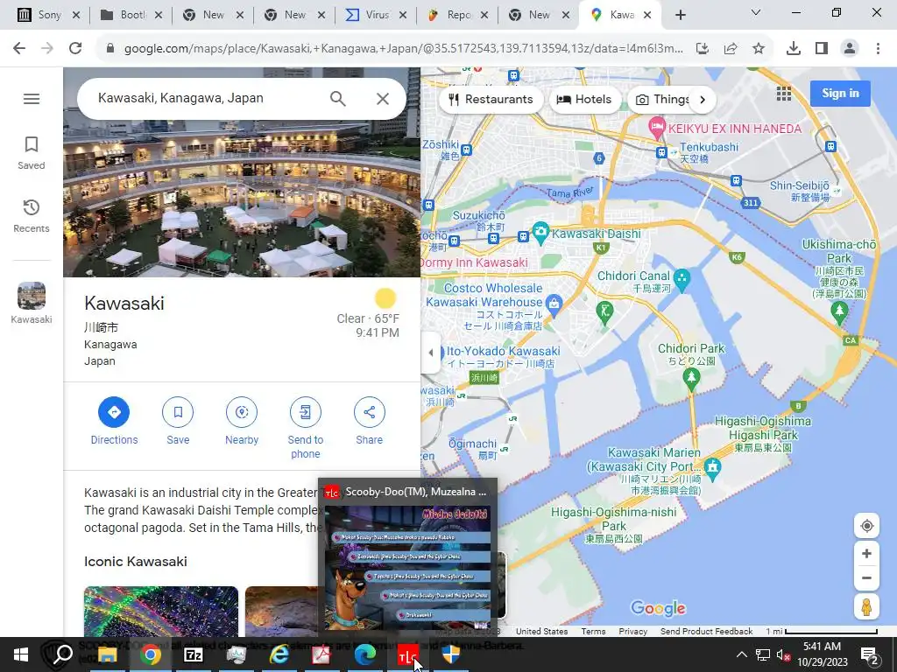Screen dimensions: 897x672
Task: Show more category chips arrow
Action: pyautogui.click(x=703, y=100)
